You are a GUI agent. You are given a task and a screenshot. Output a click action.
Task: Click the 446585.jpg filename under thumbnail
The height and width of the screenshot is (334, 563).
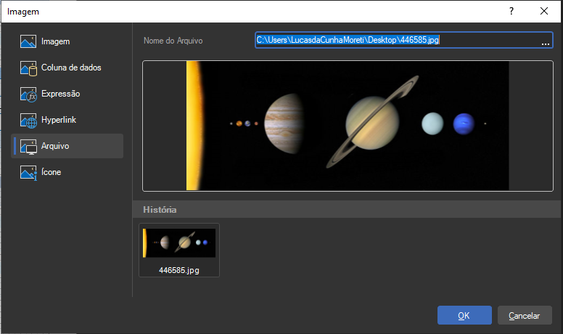pyautogui.click(x=178, y=270)
